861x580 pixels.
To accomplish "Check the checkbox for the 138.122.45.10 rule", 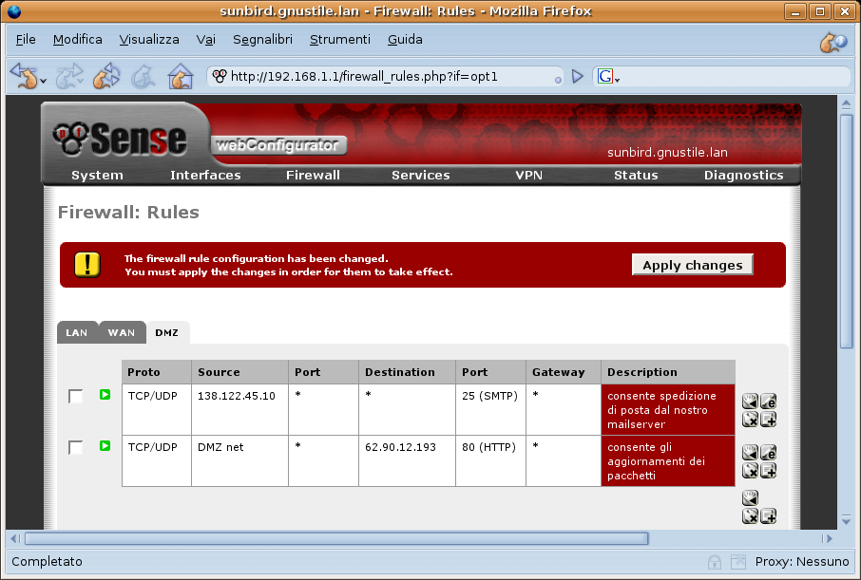I will pyautogui.click(x=76, y=397).
